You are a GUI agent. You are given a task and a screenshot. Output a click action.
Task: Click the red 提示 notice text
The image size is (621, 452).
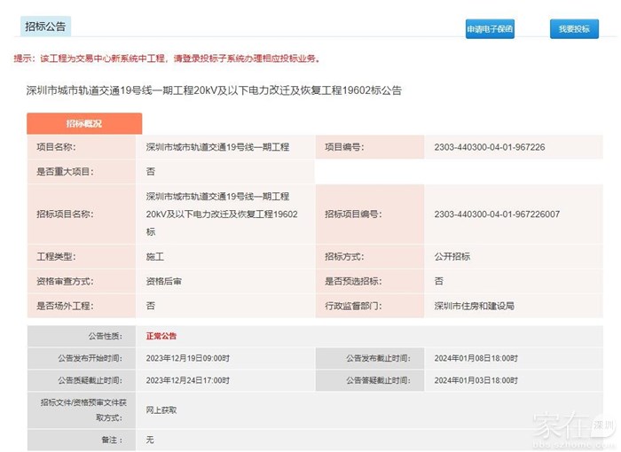[x=167, y=58]
